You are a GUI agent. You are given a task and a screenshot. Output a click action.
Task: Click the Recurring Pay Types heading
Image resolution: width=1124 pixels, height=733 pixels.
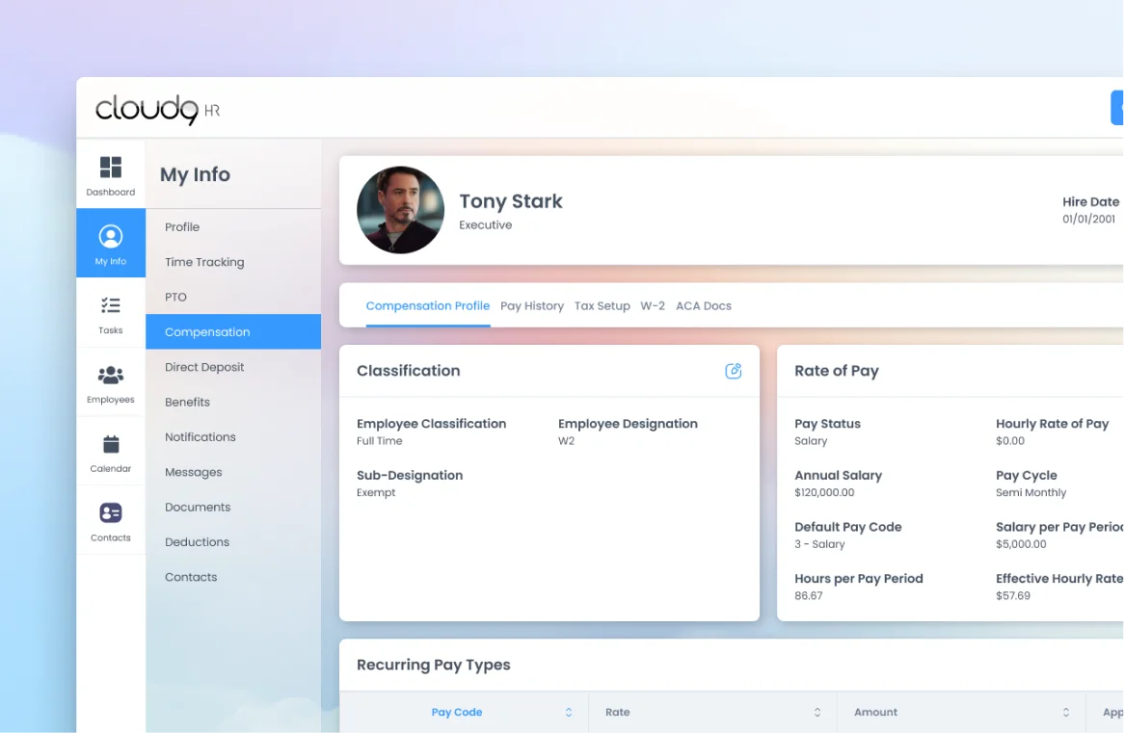point(434,665)
